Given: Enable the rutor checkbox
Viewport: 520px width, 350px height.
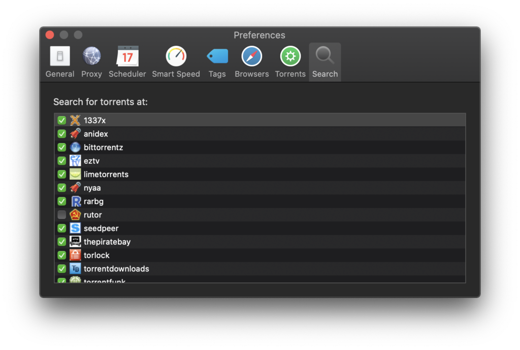Looking at the screenshot, I should click(x=61, y=215).
